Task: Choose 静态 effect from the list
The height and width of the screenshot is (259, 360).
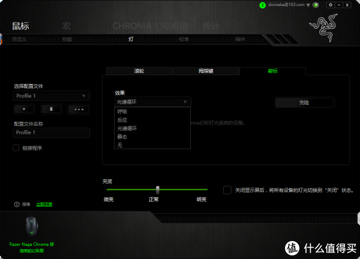Action: [152, 137]
